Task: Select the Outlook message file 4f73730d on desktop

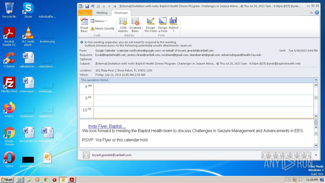Action: [47, 160]
